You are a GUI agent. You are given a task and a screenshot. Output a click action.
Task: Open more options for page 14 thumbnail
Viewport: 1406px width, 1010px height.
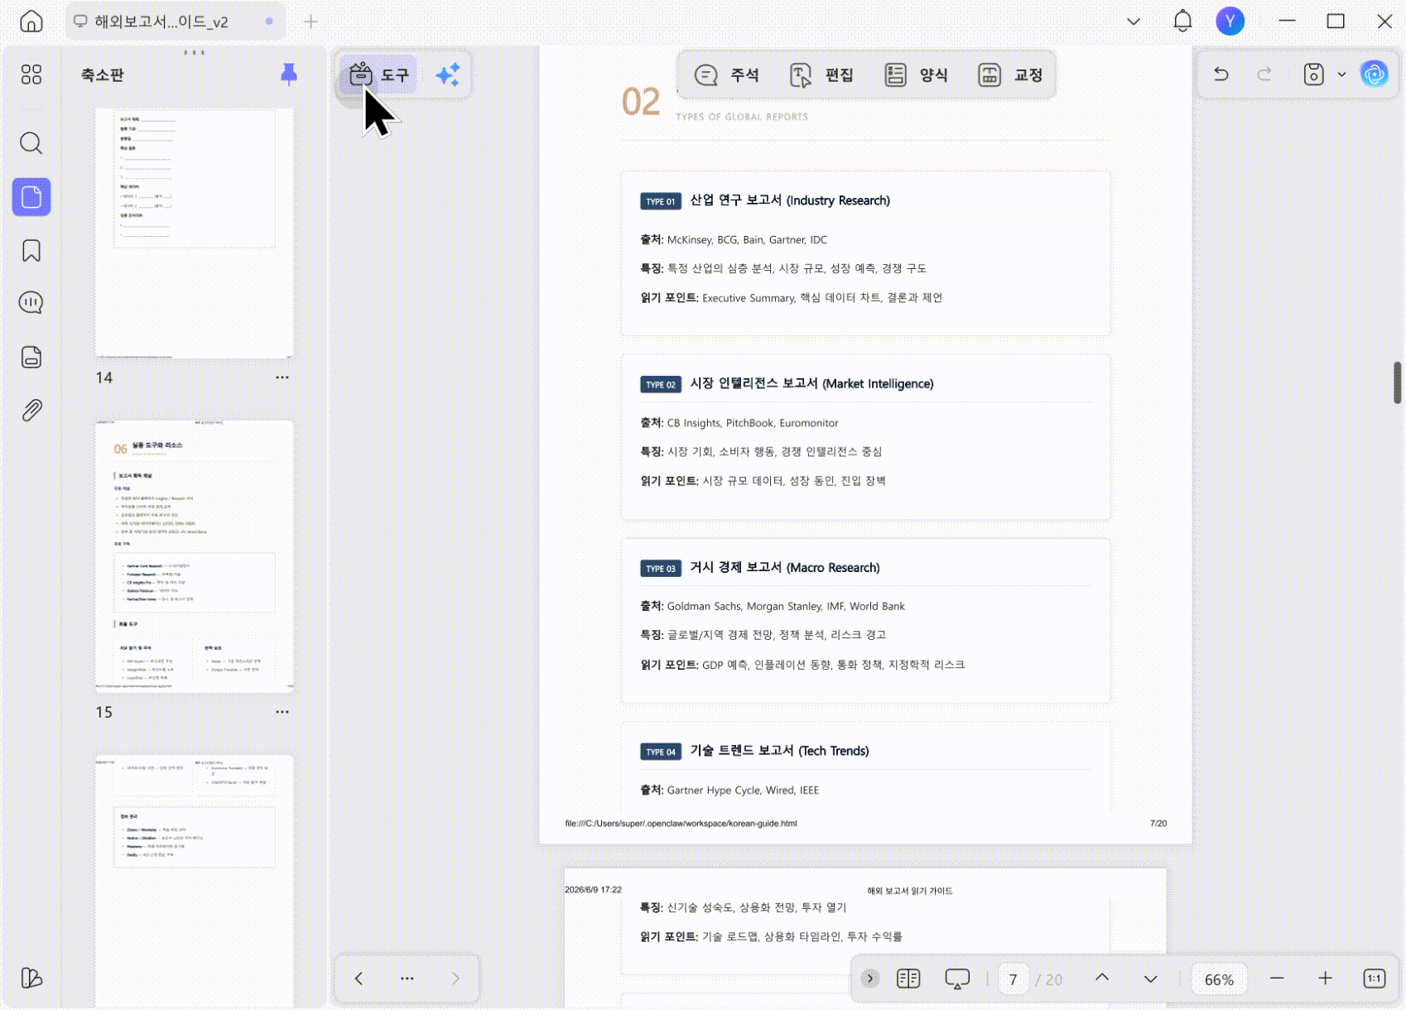coord(282,378)
